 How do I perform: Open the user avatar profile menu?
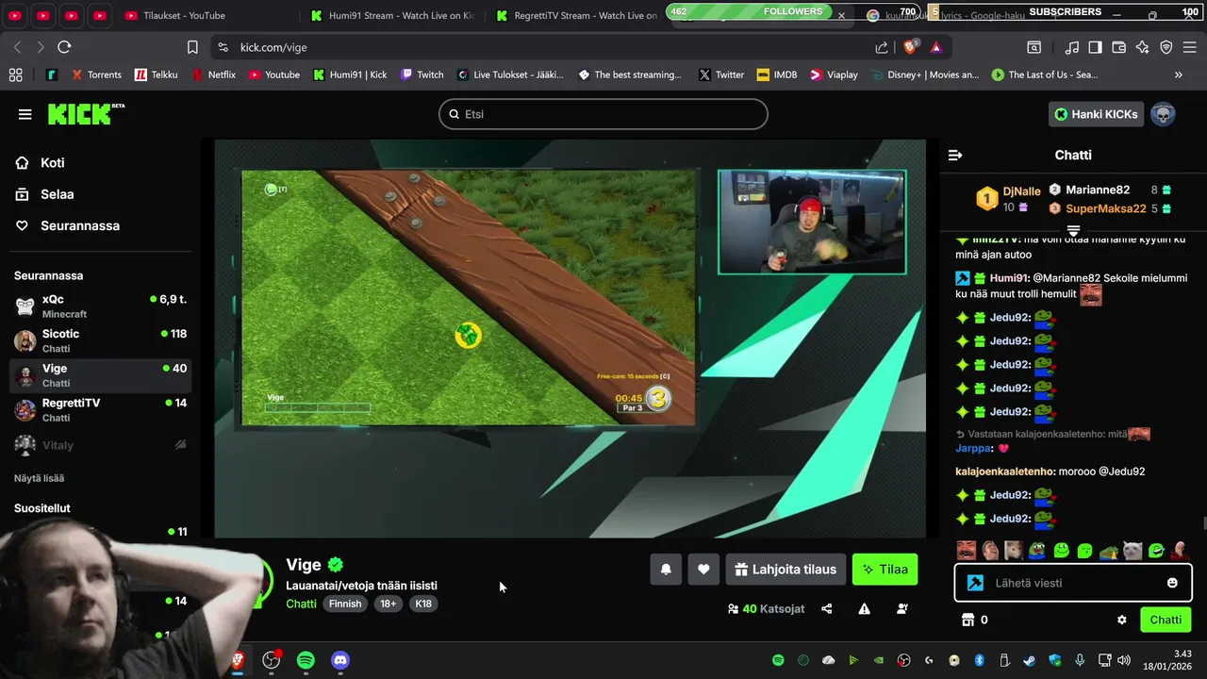pos(1163,114)
